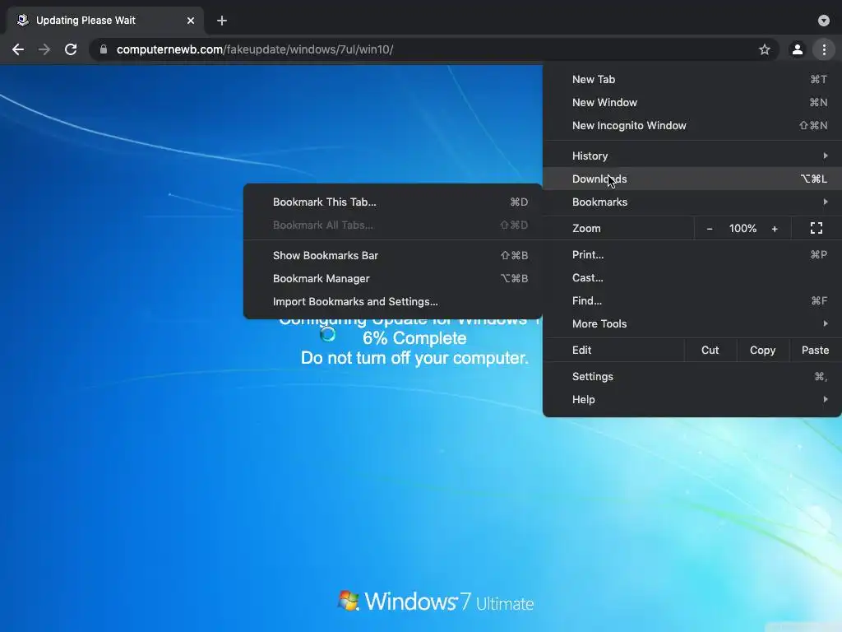Expand the History submenu
842x632 pixels.
(692, 156)
